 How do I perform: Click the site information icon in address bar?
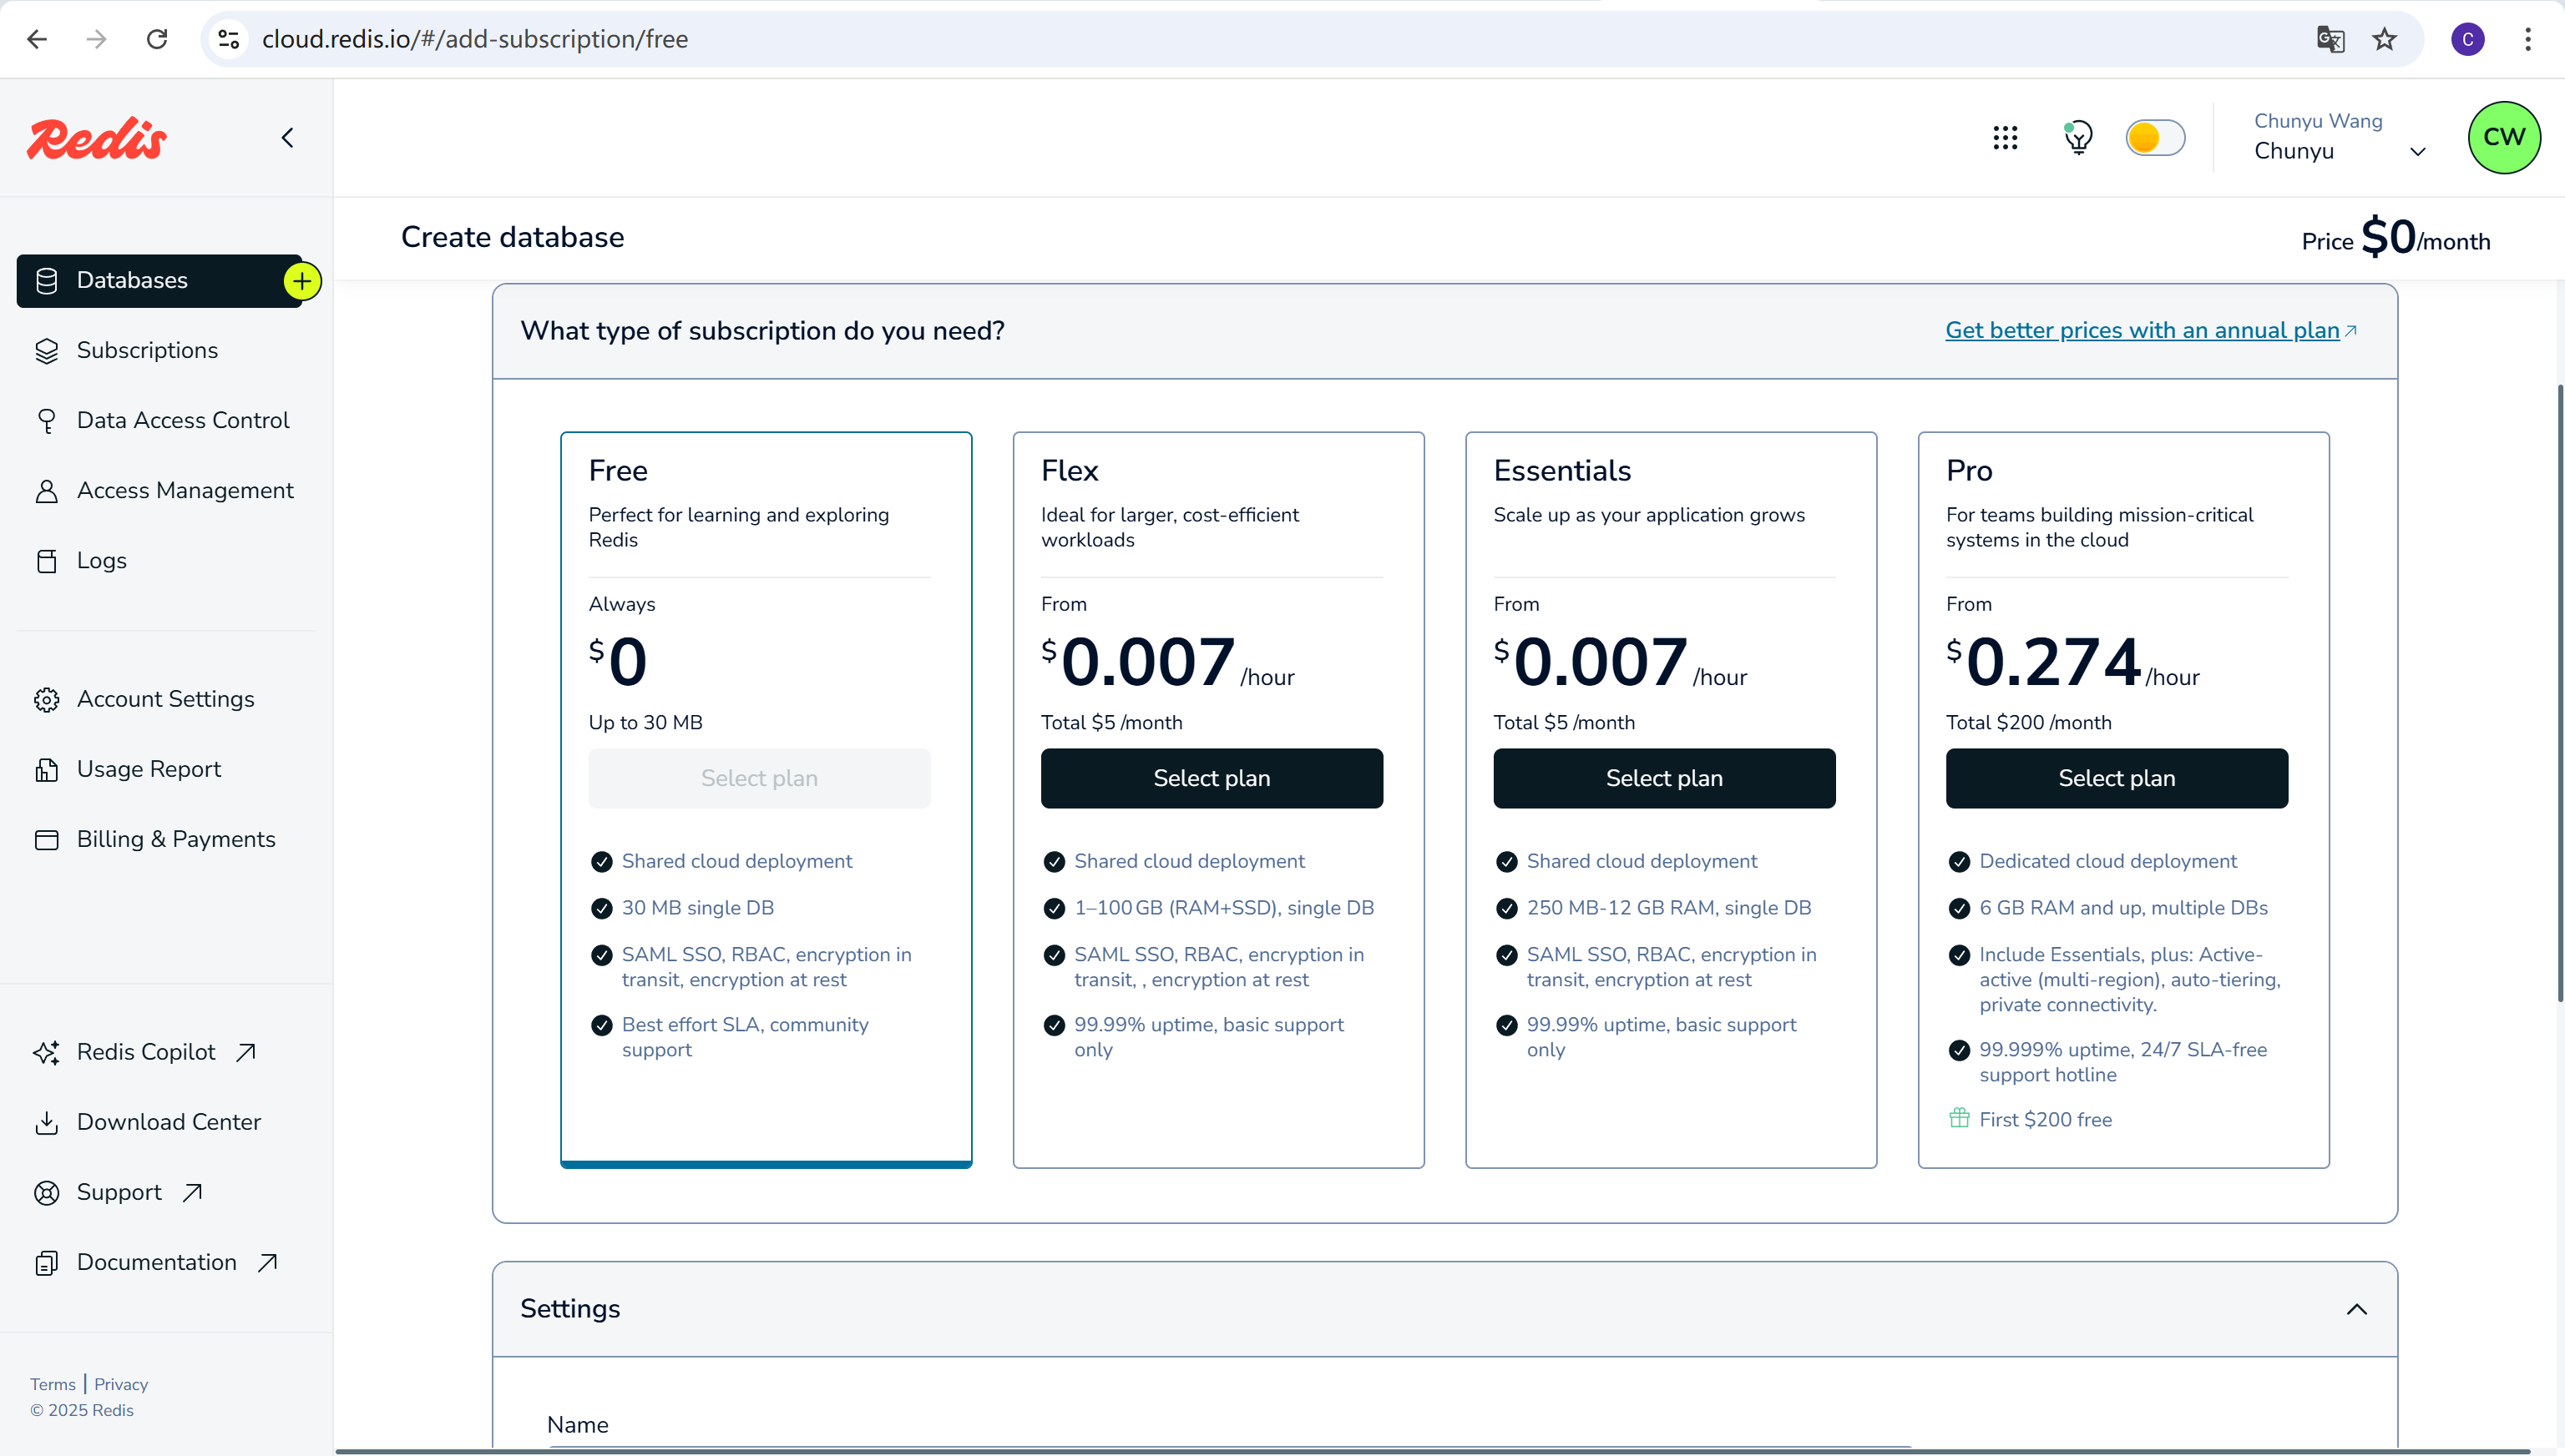point(229,39)
